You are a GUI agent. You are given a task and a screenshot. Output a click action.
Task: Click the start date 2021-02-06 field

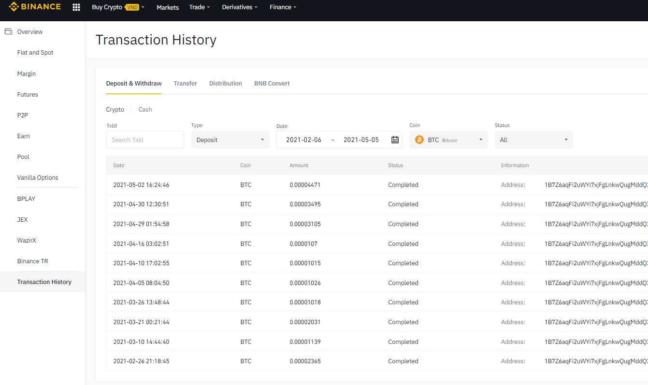pyautogui.click(x=303, y=140)
